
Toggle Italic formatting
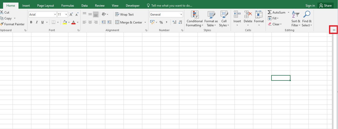pyautogui.click(x=37, y=22)
